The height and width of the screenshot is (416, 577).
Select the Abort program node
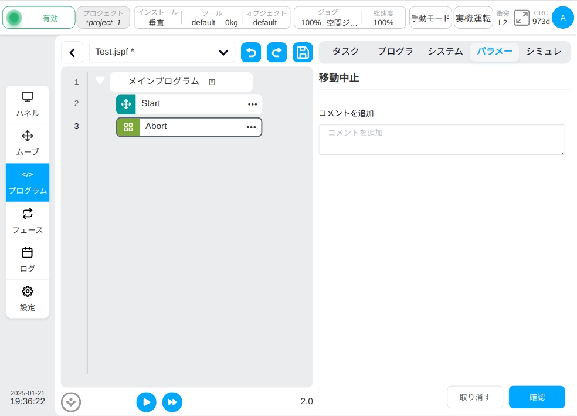(189, 127)
